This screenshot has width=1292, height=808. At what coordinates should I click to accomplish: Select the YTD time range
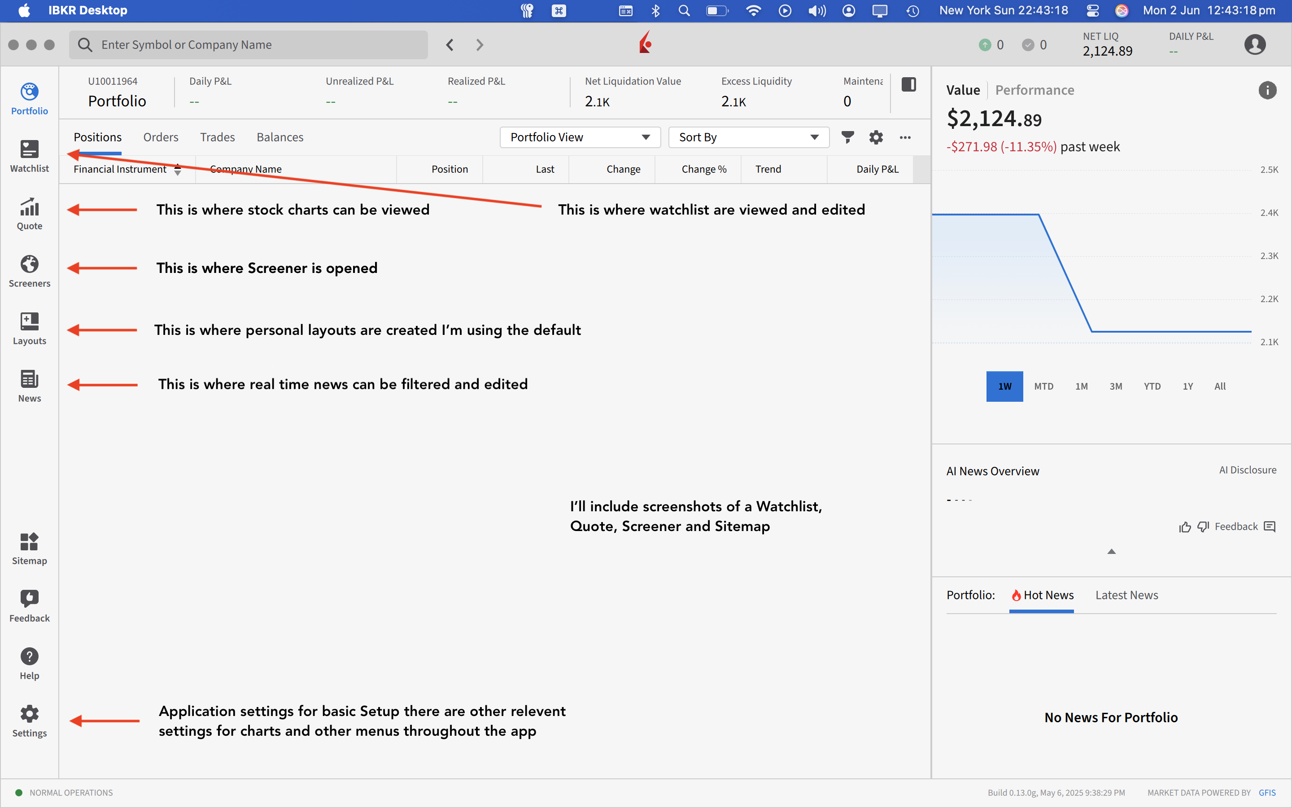(1152, 386)
